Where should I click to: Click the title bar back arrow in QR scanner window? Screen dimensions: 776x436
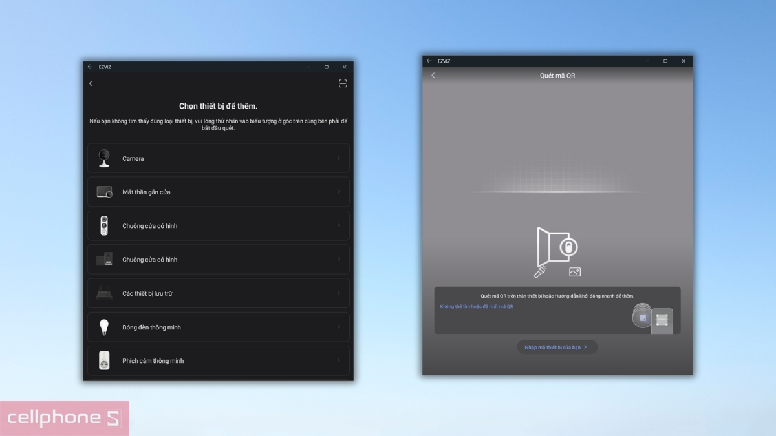point(429,61)
